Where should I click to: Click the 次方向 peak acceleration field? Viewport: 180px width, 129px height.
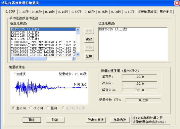(x=139, y=84)
